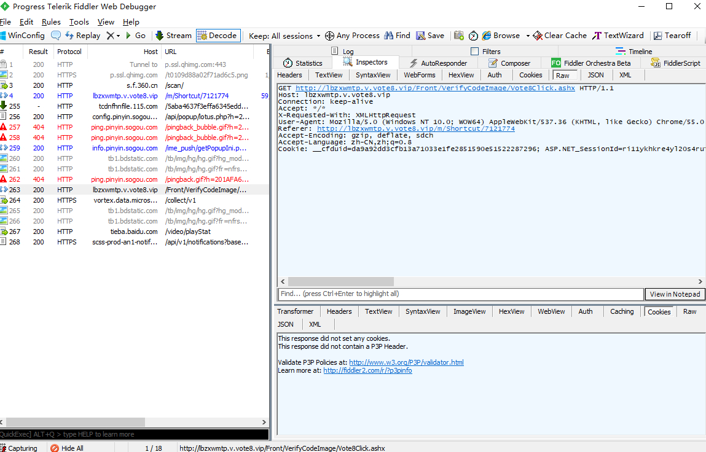Open the Composer tab
This screenshot has width=706, height=452.
[510, 63]
